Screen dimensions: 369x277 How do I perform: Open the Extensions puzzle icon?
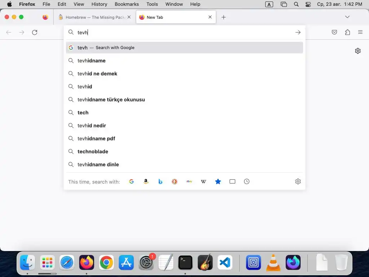347,32
